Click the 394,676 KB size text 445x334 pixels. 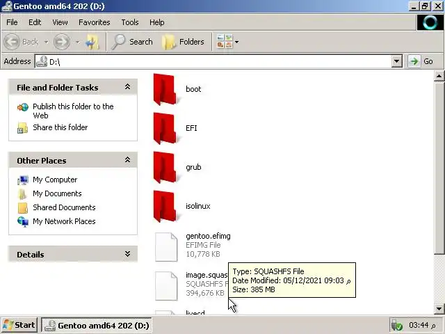[205, 293]
